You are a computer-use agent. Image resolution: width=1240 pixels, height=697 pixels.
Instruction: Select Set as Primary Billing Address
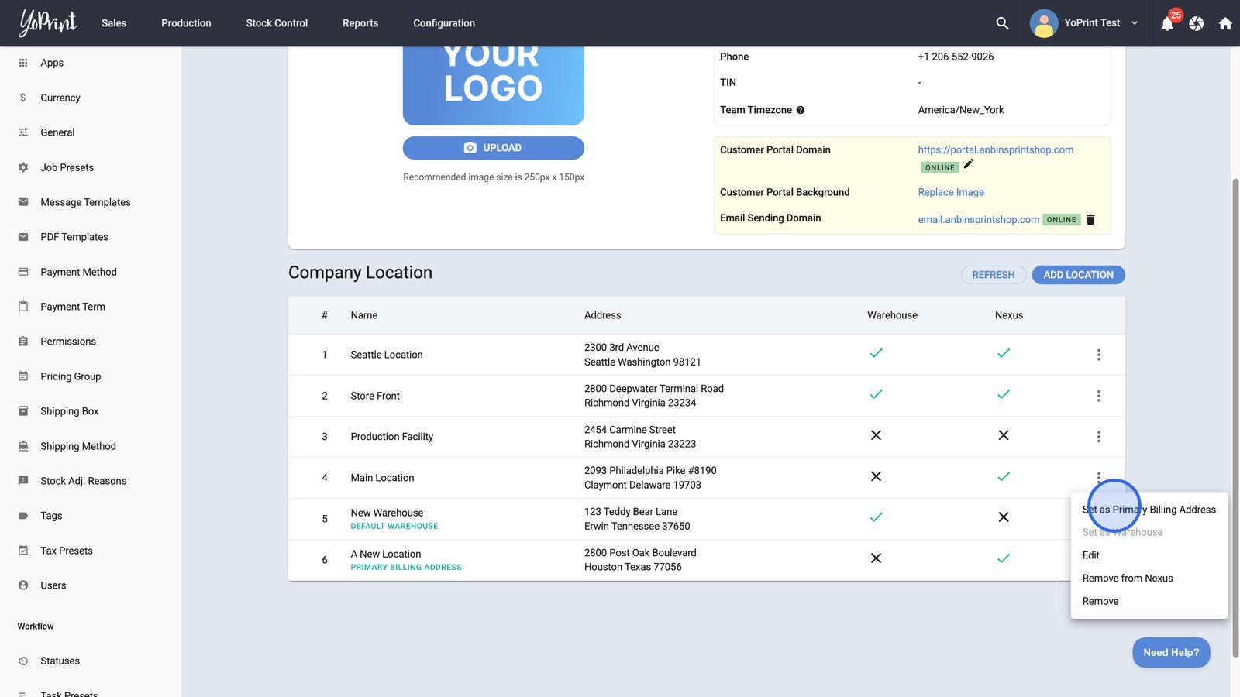click(1149, 510)
